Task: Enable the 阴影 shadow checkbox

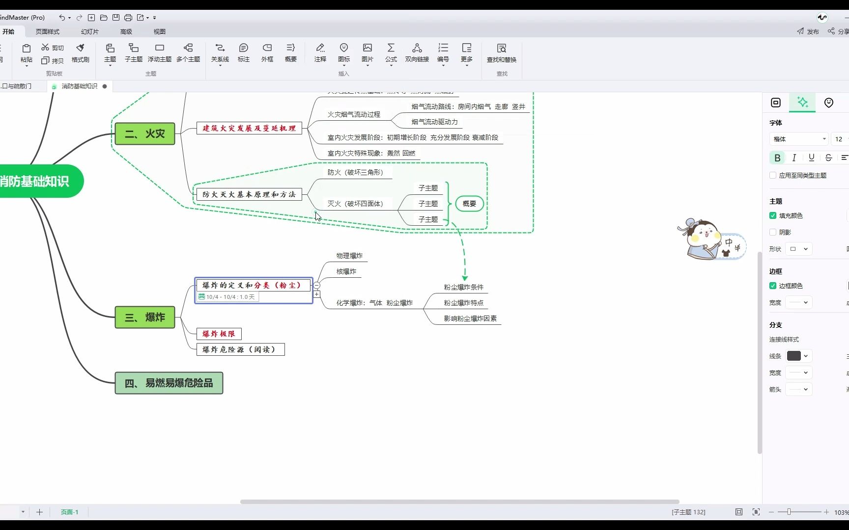Action: click(x=773, y=232)
